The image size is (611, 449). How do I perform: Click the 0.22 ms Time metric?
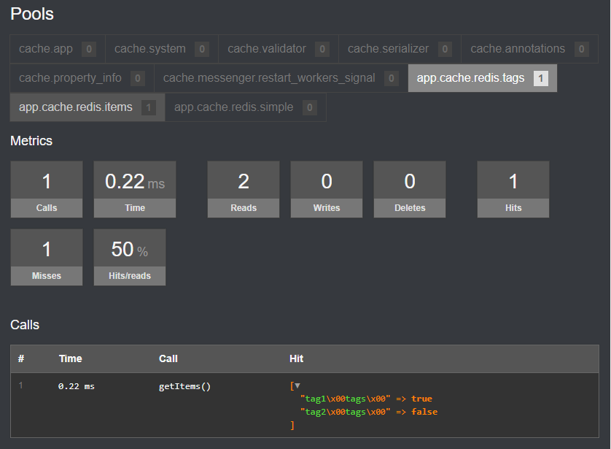point(135,189)
